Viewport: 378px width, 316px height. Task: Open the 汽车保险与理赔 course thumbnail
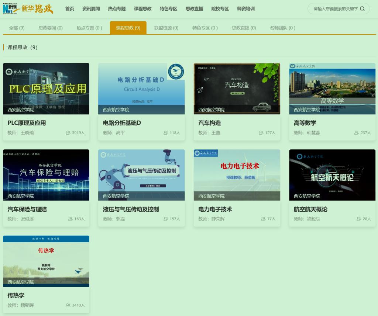pyautogui.click(x=46, y=175)
